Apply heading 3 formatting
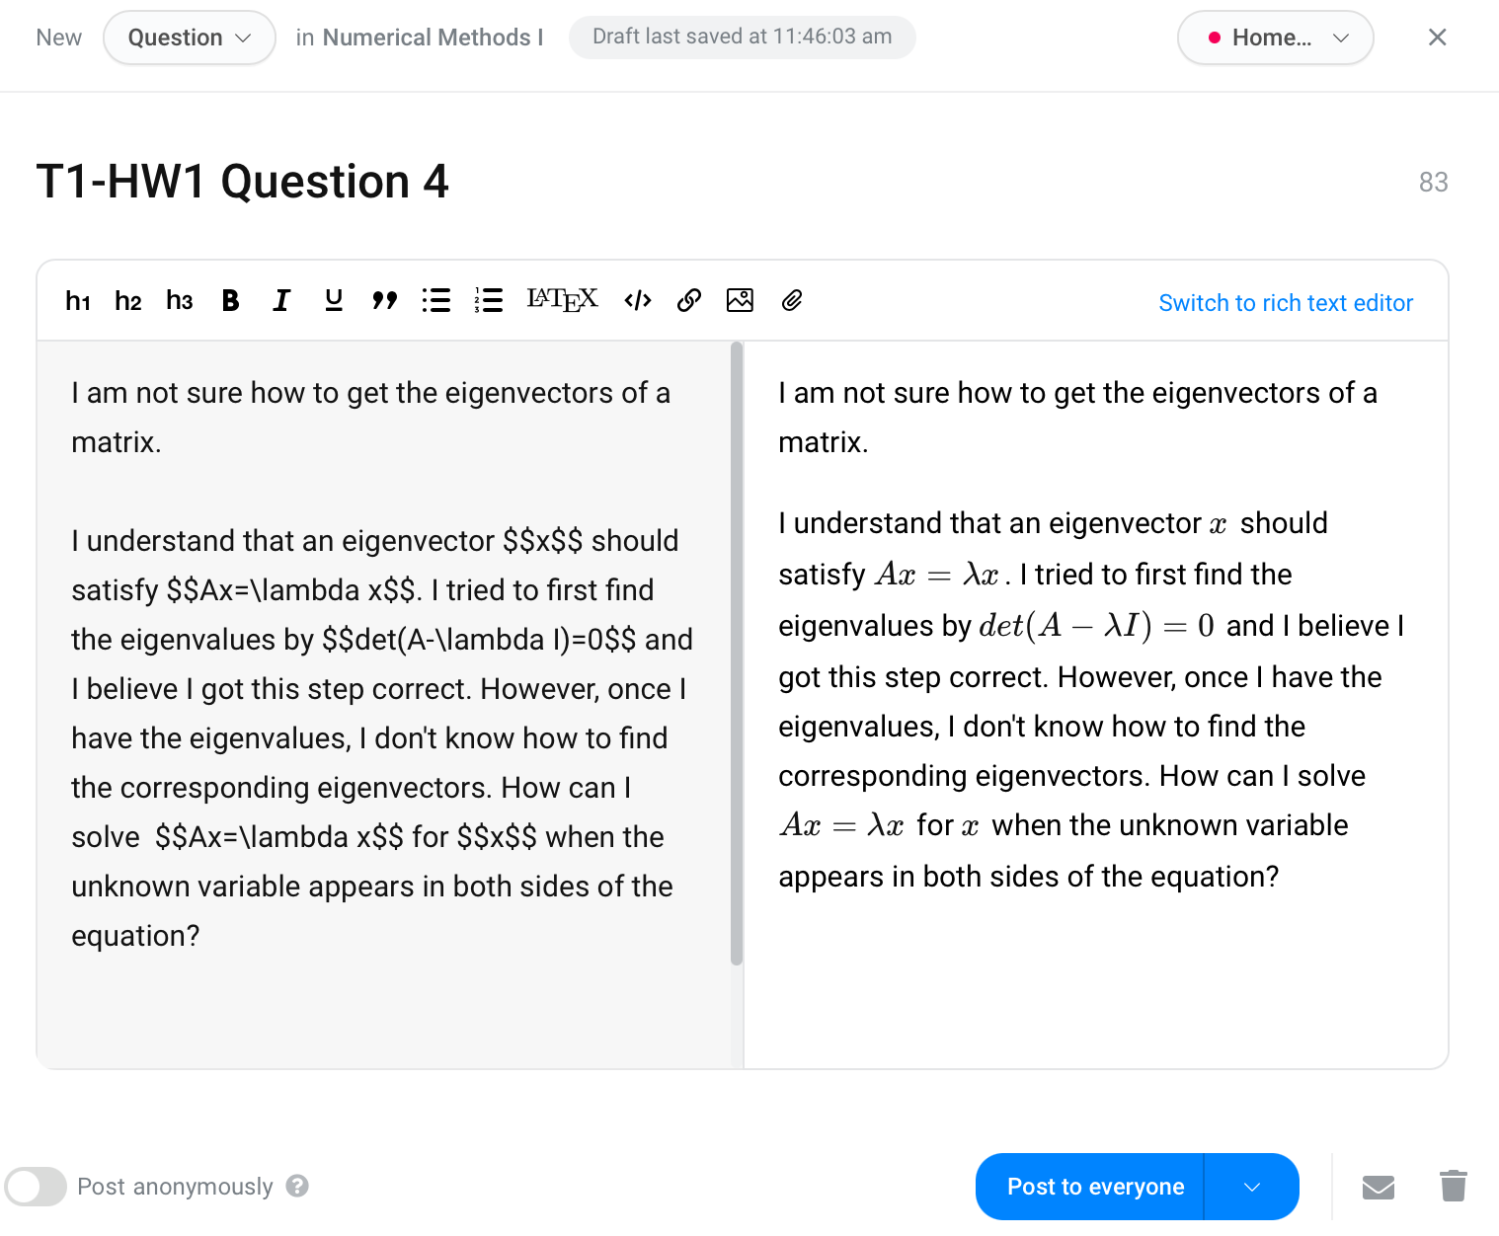 [x=179, y=301]
